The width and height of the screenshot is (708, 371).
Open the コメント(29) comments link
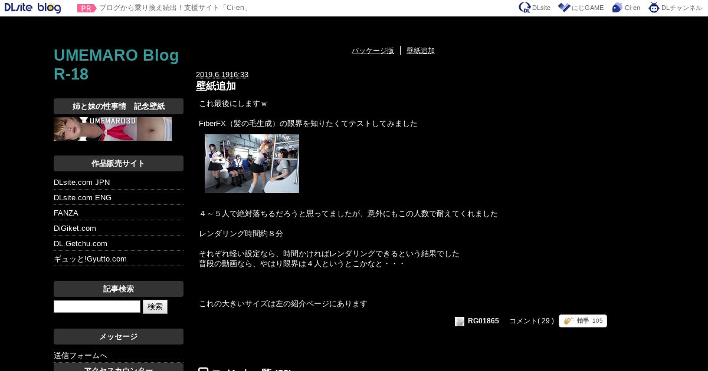[532, 321]
